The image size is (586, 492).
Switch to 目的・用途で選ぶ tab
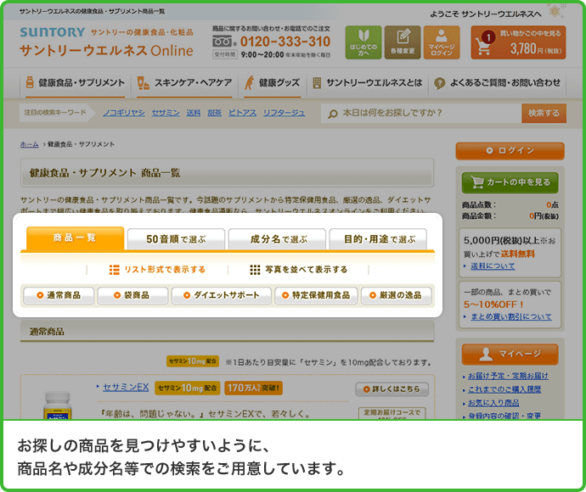coord(378,239)
